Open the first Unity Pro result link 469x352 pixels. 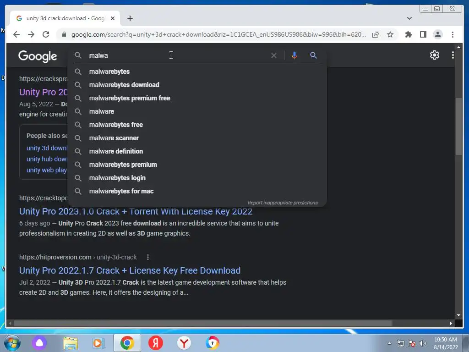point(44,92)
